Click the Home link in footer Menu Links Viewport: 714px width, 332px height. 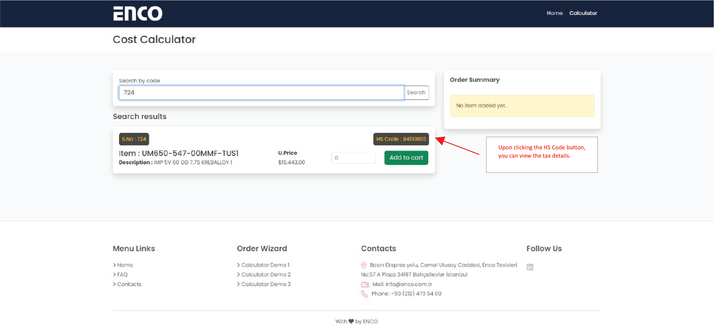coord(125,265)
